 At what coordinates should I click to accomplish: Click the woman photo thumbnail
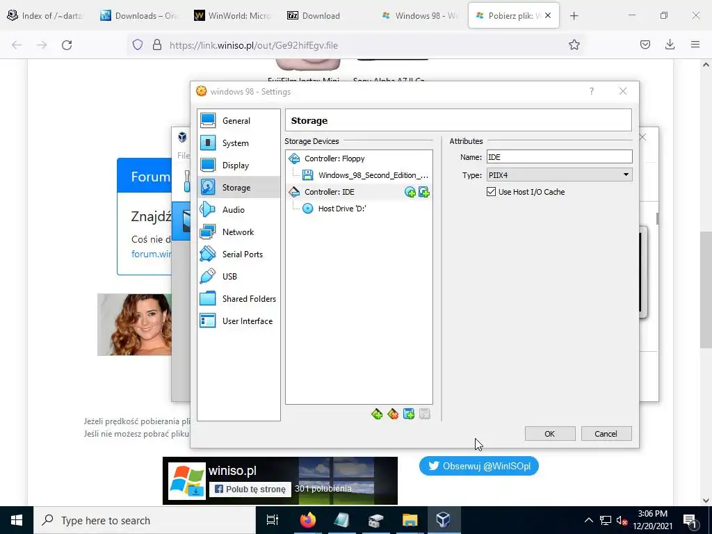pyautogui.click(x=134, y=325)
